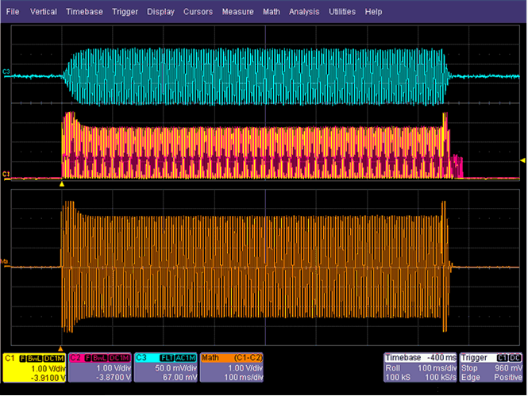Expand the Display menu
The height and width of the screenshot is (396, 528).
coord(160,12)
